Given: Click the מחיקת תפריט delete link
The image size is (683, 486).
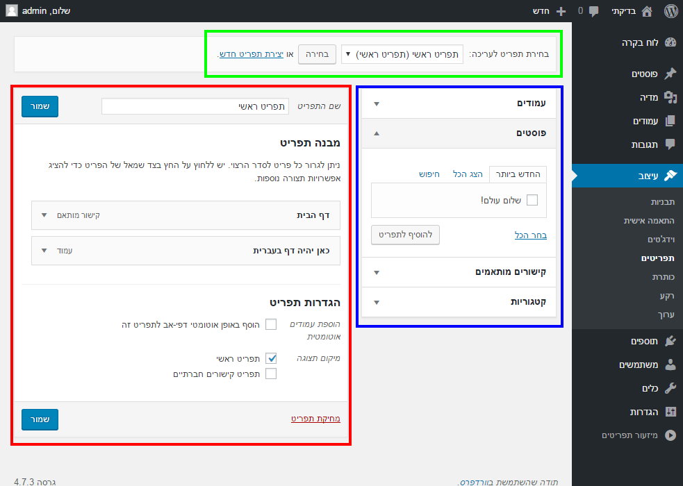Looking at the screenshot, I should pos(316,419).
